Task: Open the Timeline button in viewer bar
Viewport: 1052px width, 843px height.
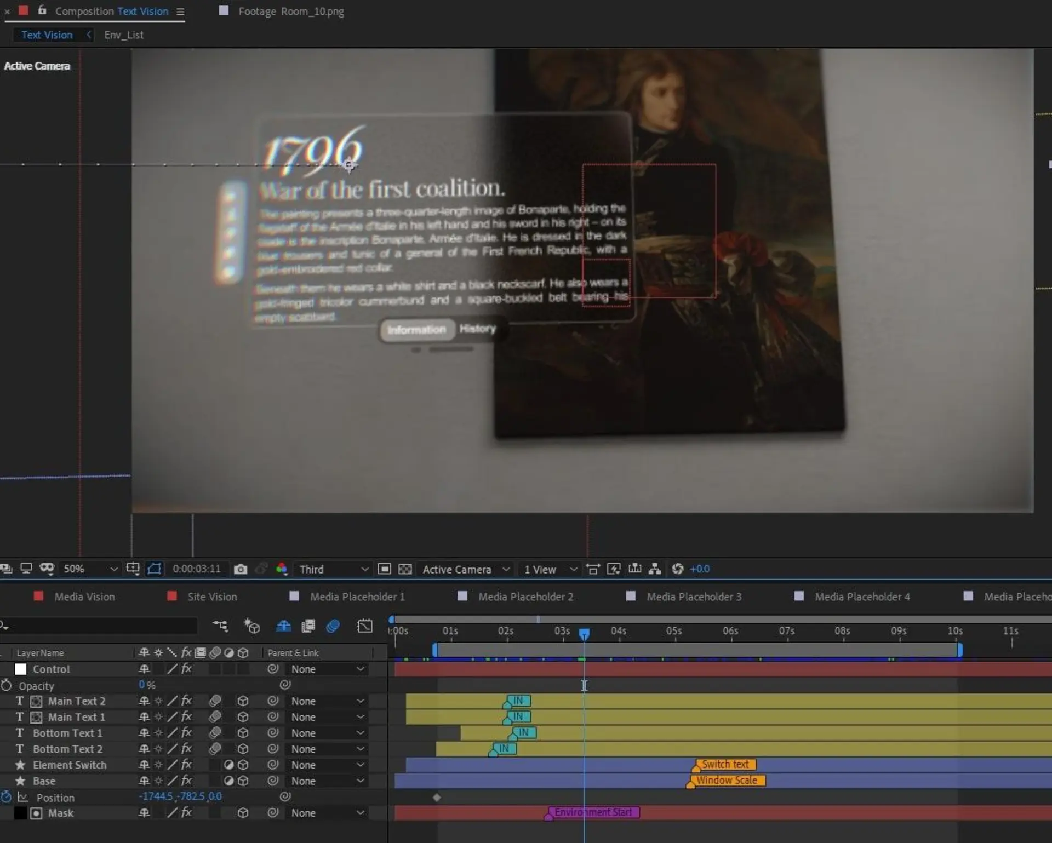Action: [x=634, y=569]
